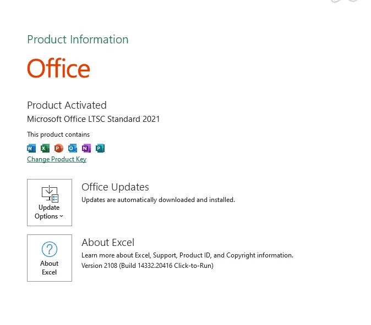
Task: Click the Excel app icon
Action: tap(45, 148)
